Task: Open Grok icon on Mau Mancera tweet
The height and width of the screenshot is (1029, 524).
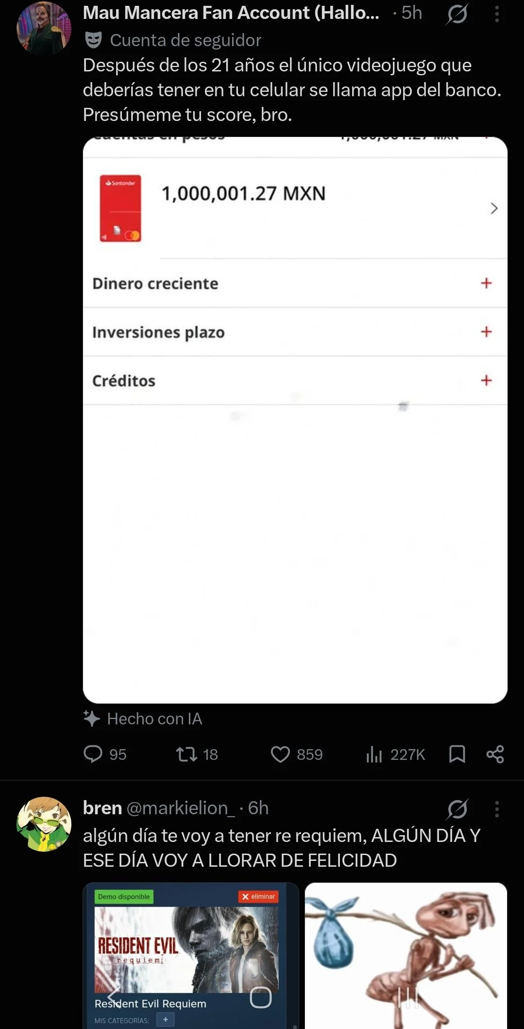Action: (457, 14)
